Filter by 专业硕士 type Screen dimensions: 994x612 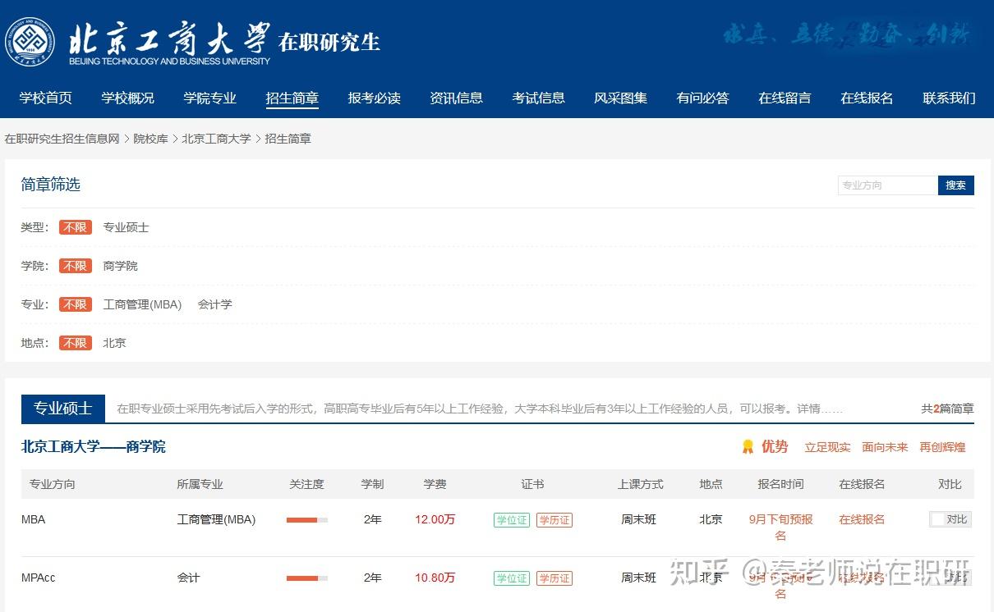coord(127,227)
